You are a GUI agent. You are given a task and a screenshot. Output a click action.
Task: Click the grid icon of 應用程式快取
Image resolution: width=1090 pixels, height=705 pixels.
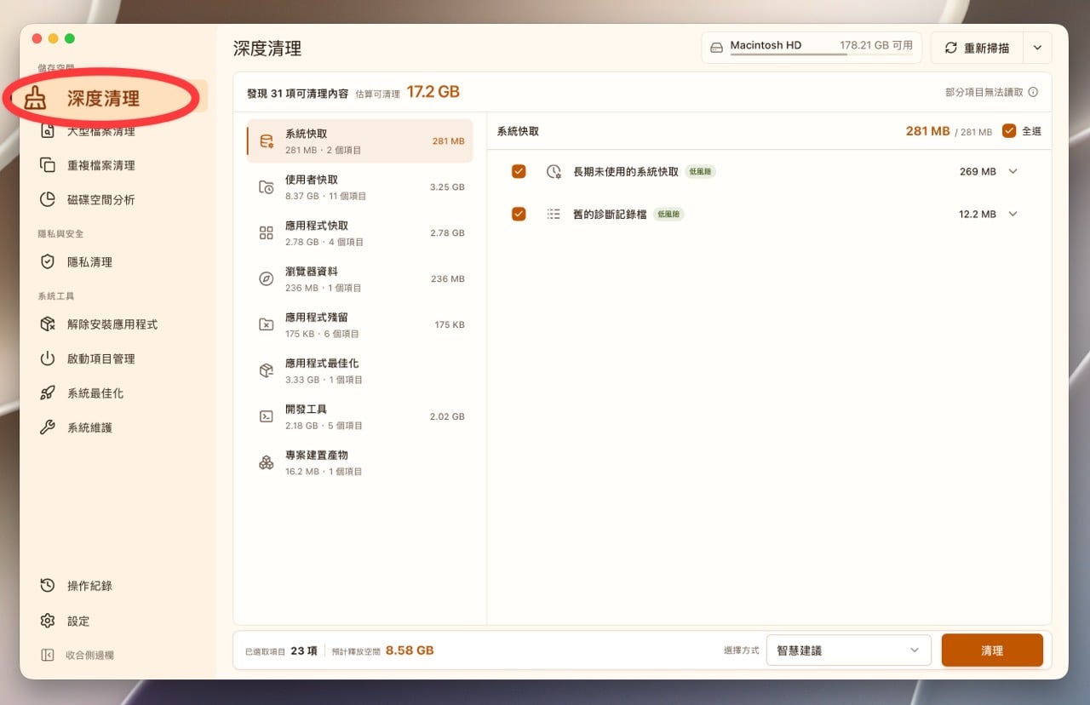point(267,233)
